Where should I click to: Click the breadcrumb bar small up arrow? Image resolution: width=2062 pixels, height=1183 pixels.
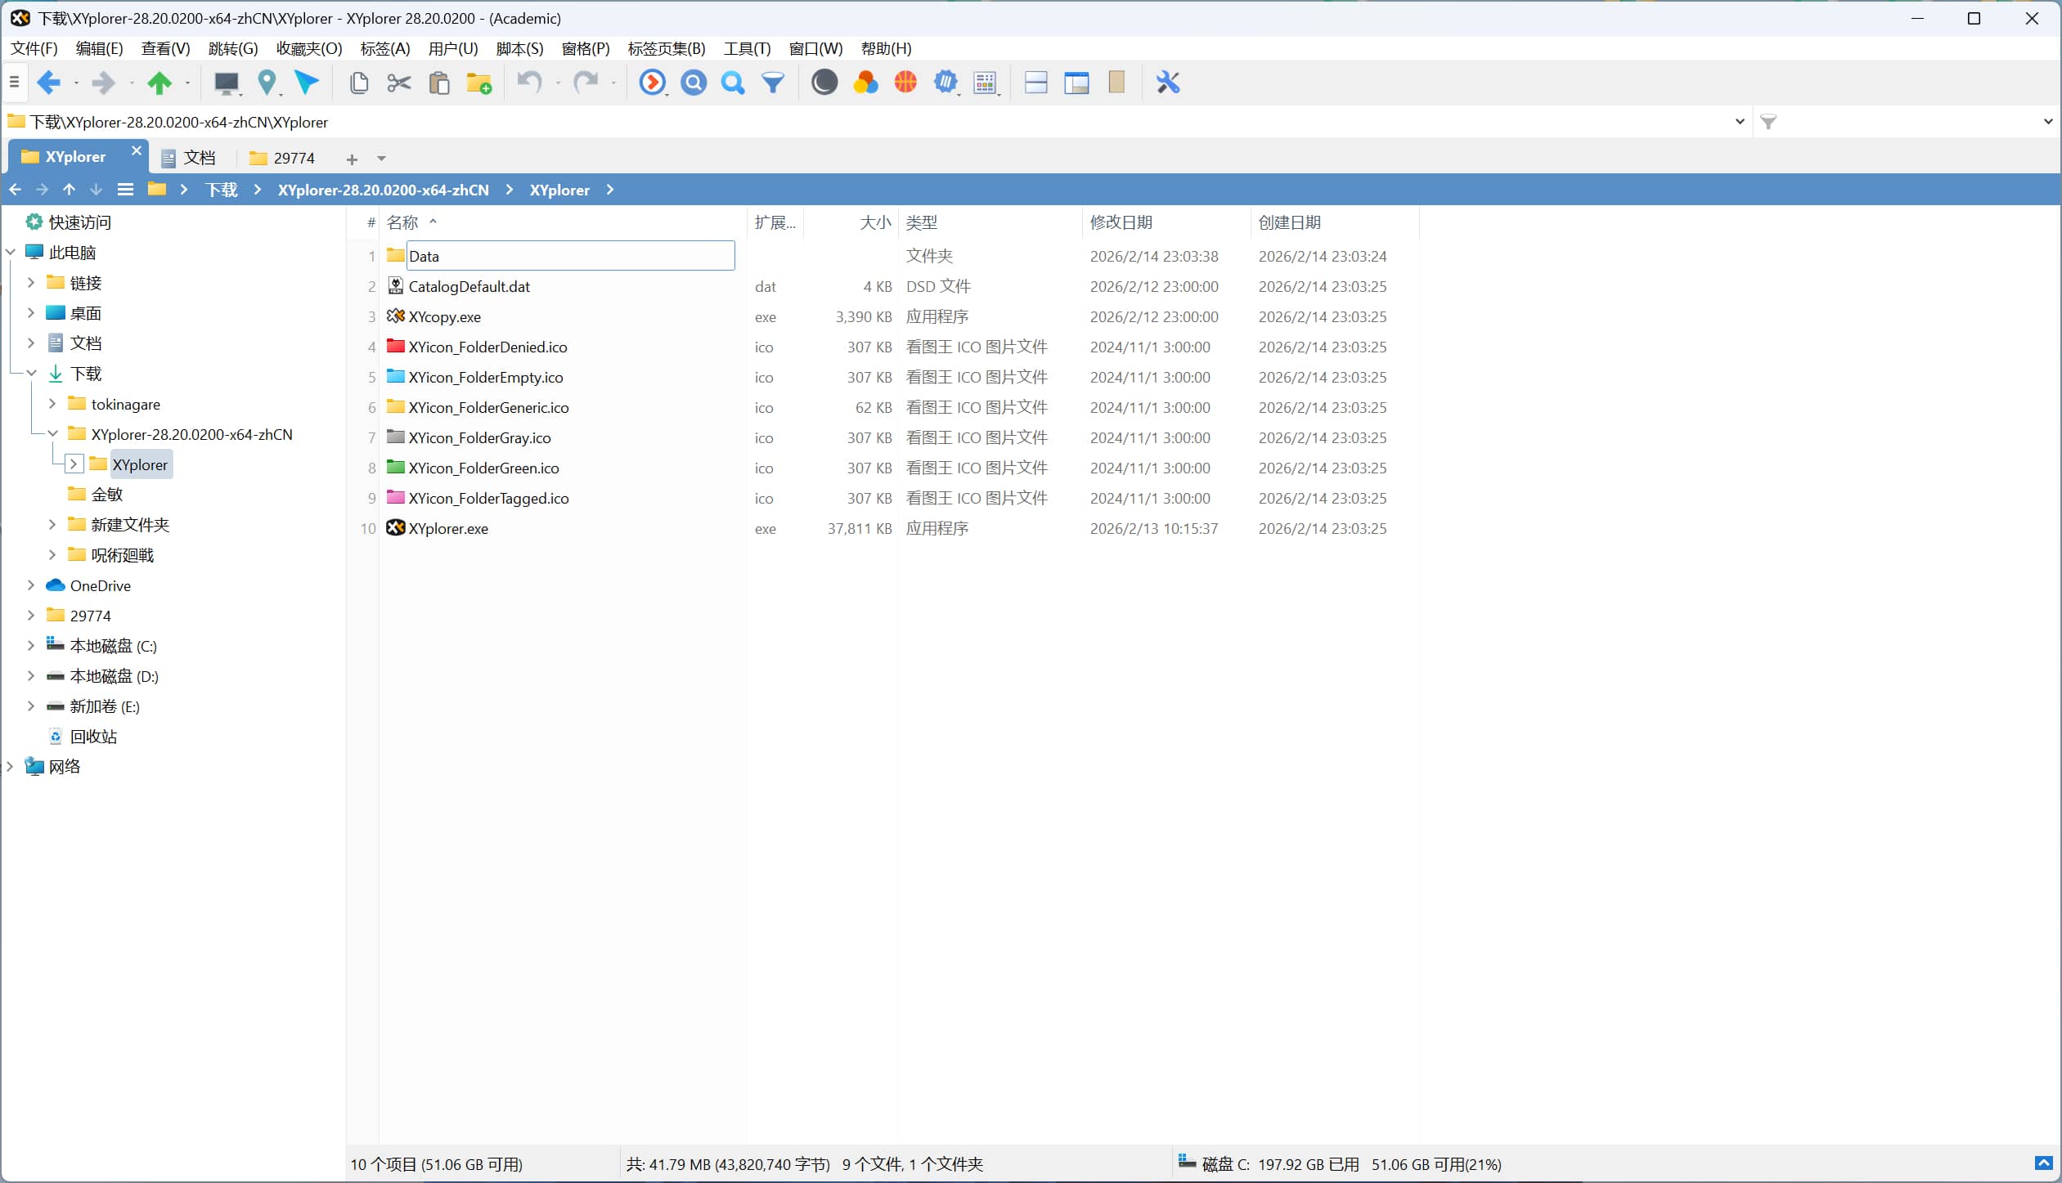[x=70, y=190]
